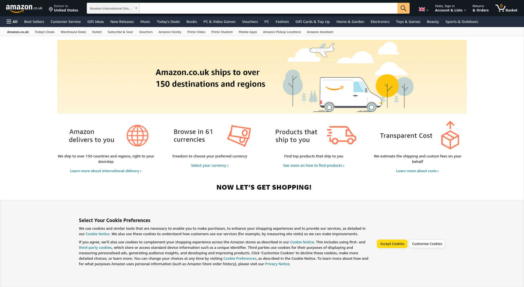
Task: Expand the search category dropdown
Action: coord(113,8)
